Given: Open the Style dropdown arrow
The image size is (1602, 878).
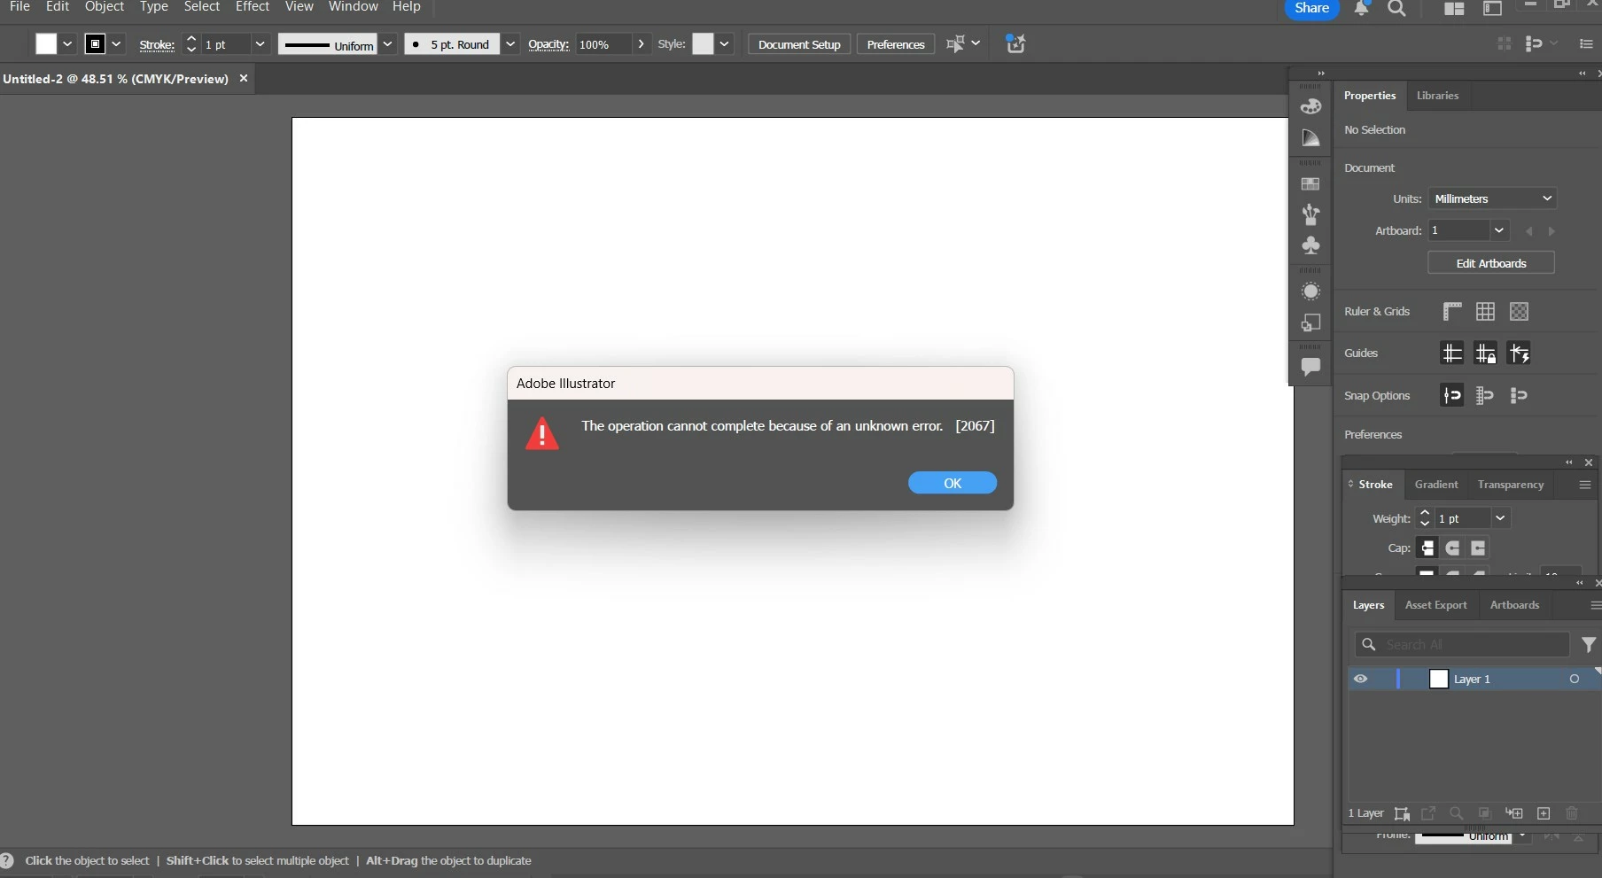Looking at the screenshot, I should pyautogui.click(x=724, y=44).
